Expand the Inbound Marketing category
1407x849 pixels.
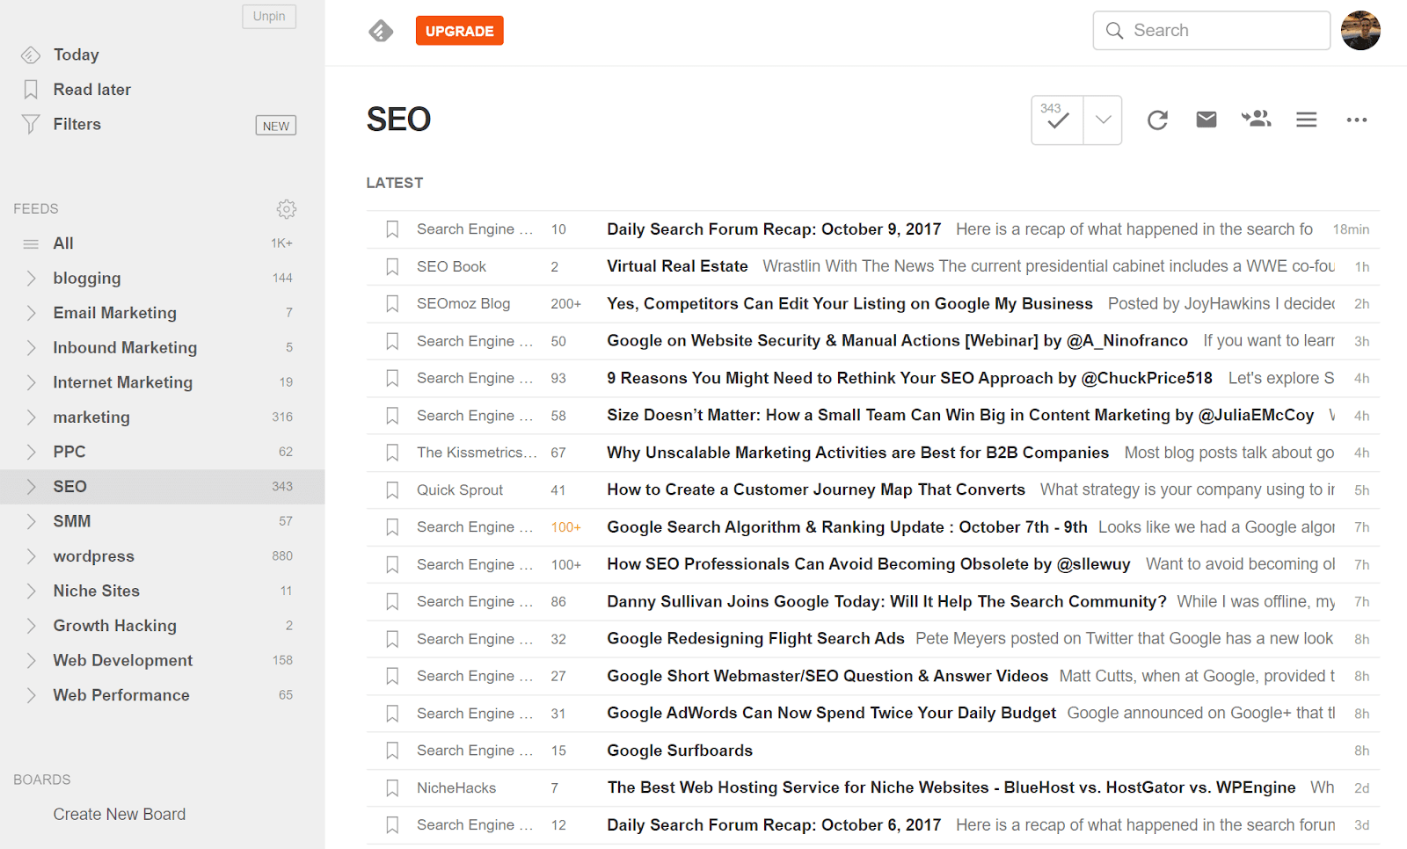pyautogui.click(x=31, y=348)
